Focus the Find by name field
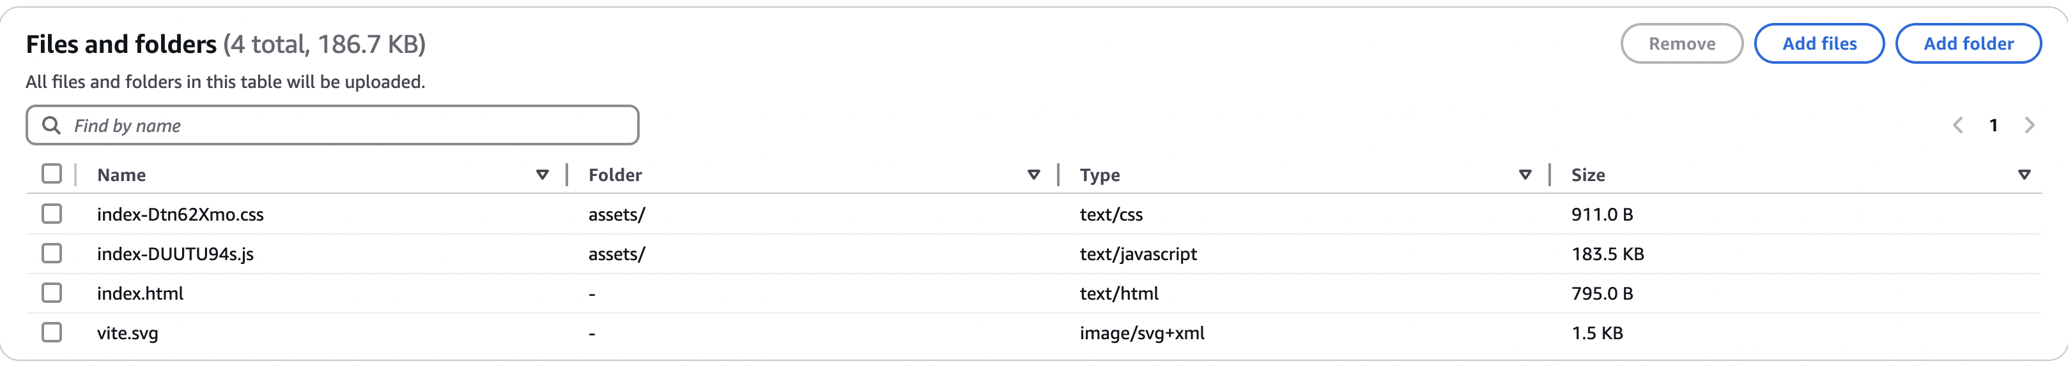 332,125
